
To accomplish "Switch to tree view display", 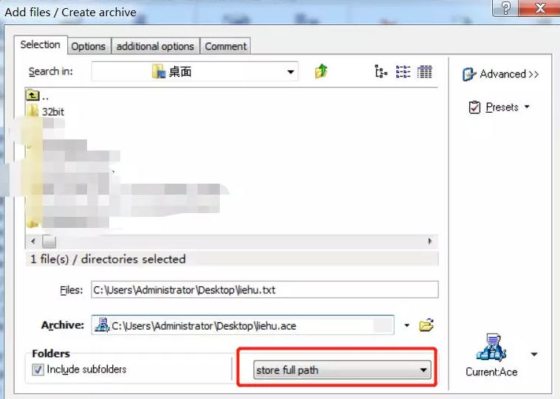I will [381, 72].
